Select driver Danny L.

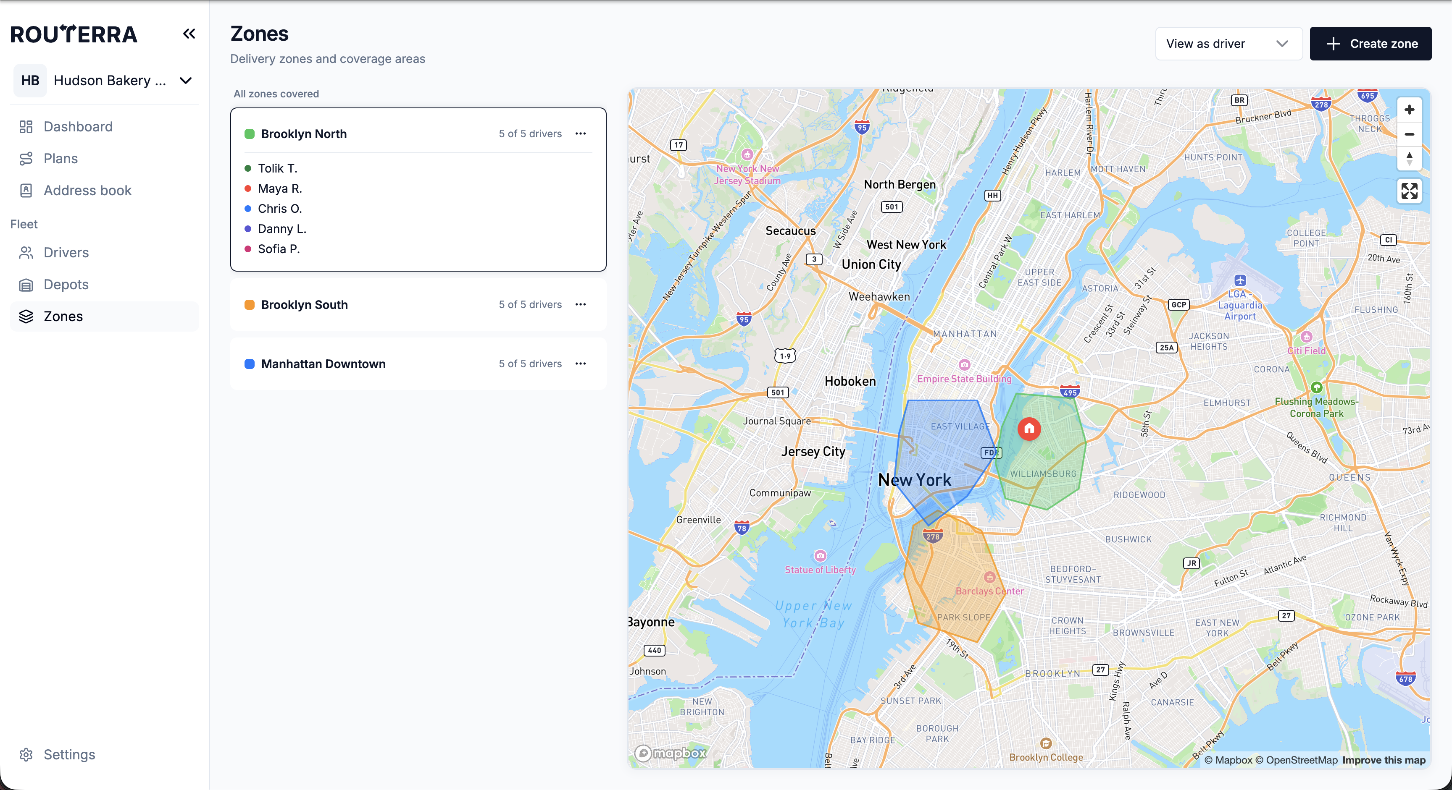tap(276, 229)
